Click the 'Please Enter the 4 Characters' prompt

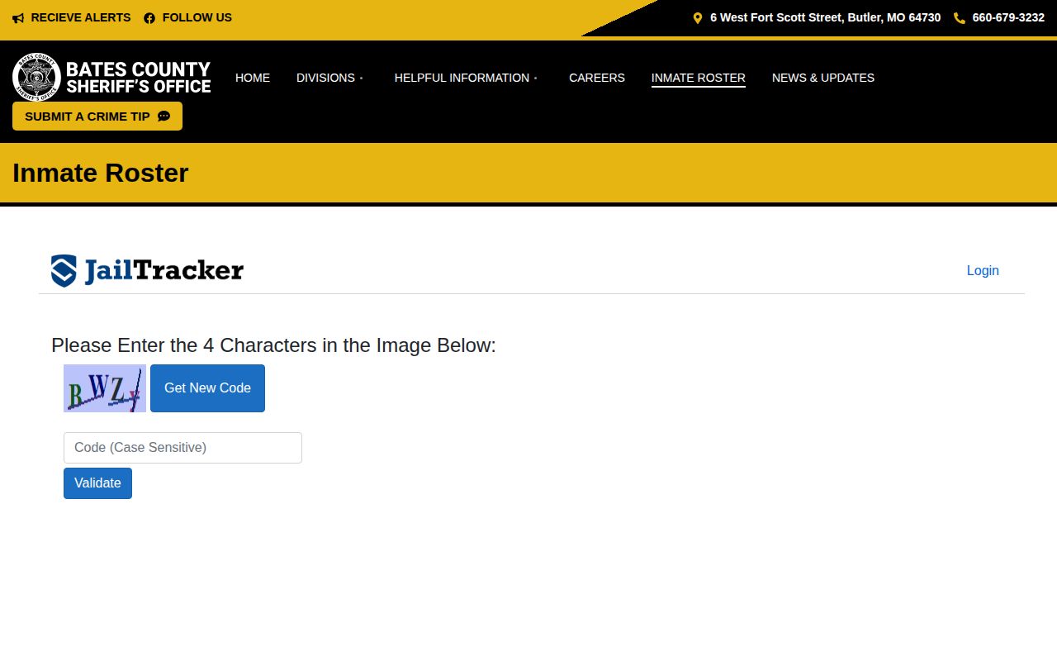[x=273, y=345]
